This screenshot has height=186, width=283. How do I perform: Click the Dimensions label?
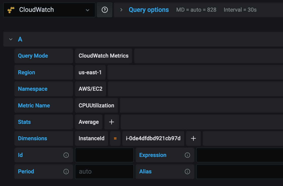tap(33, 138)
